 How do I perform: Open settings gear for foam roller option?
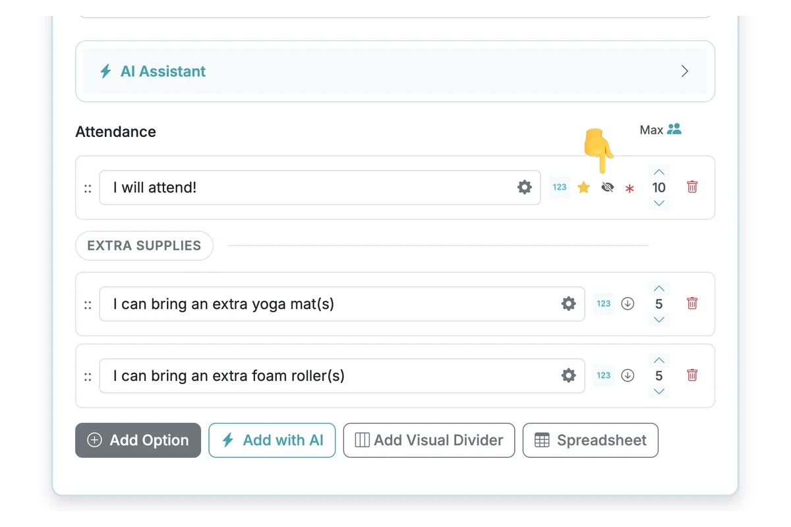point(568,375)
